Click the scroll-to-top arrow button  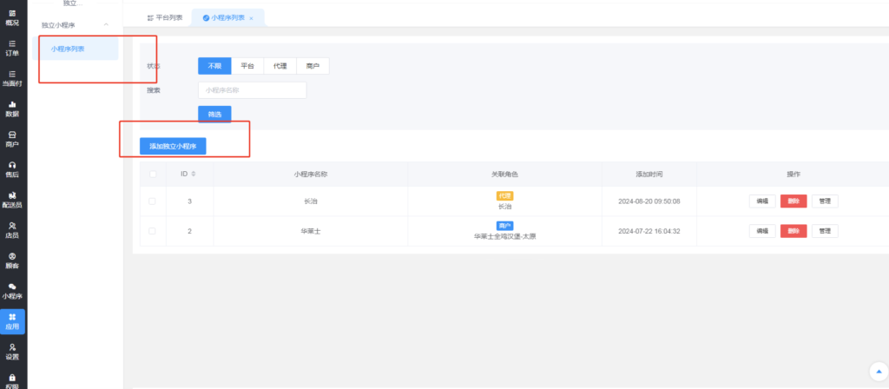875,370
